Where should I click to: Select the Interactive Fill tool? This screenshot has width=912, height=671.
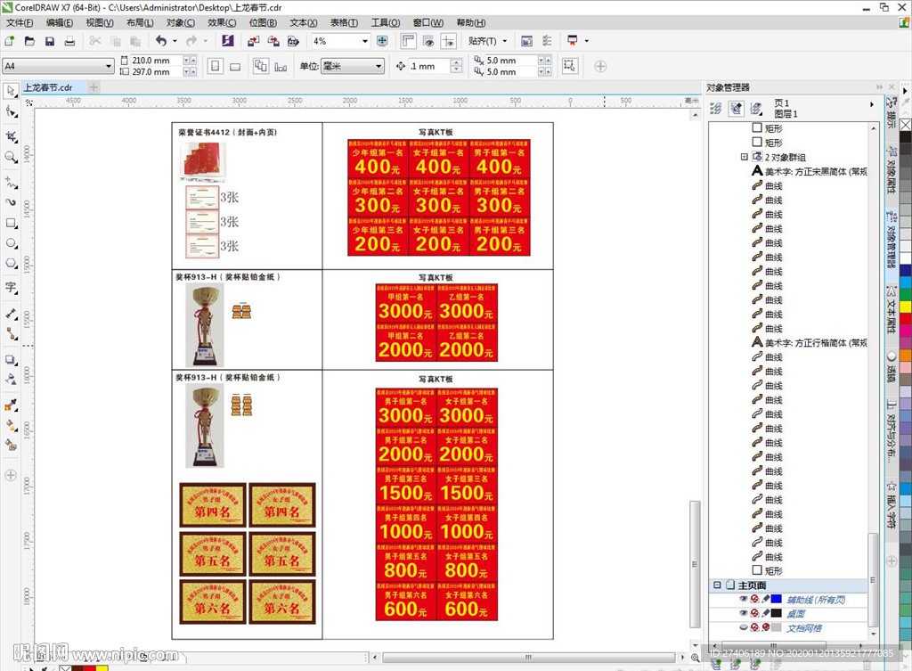click(11, 425)
